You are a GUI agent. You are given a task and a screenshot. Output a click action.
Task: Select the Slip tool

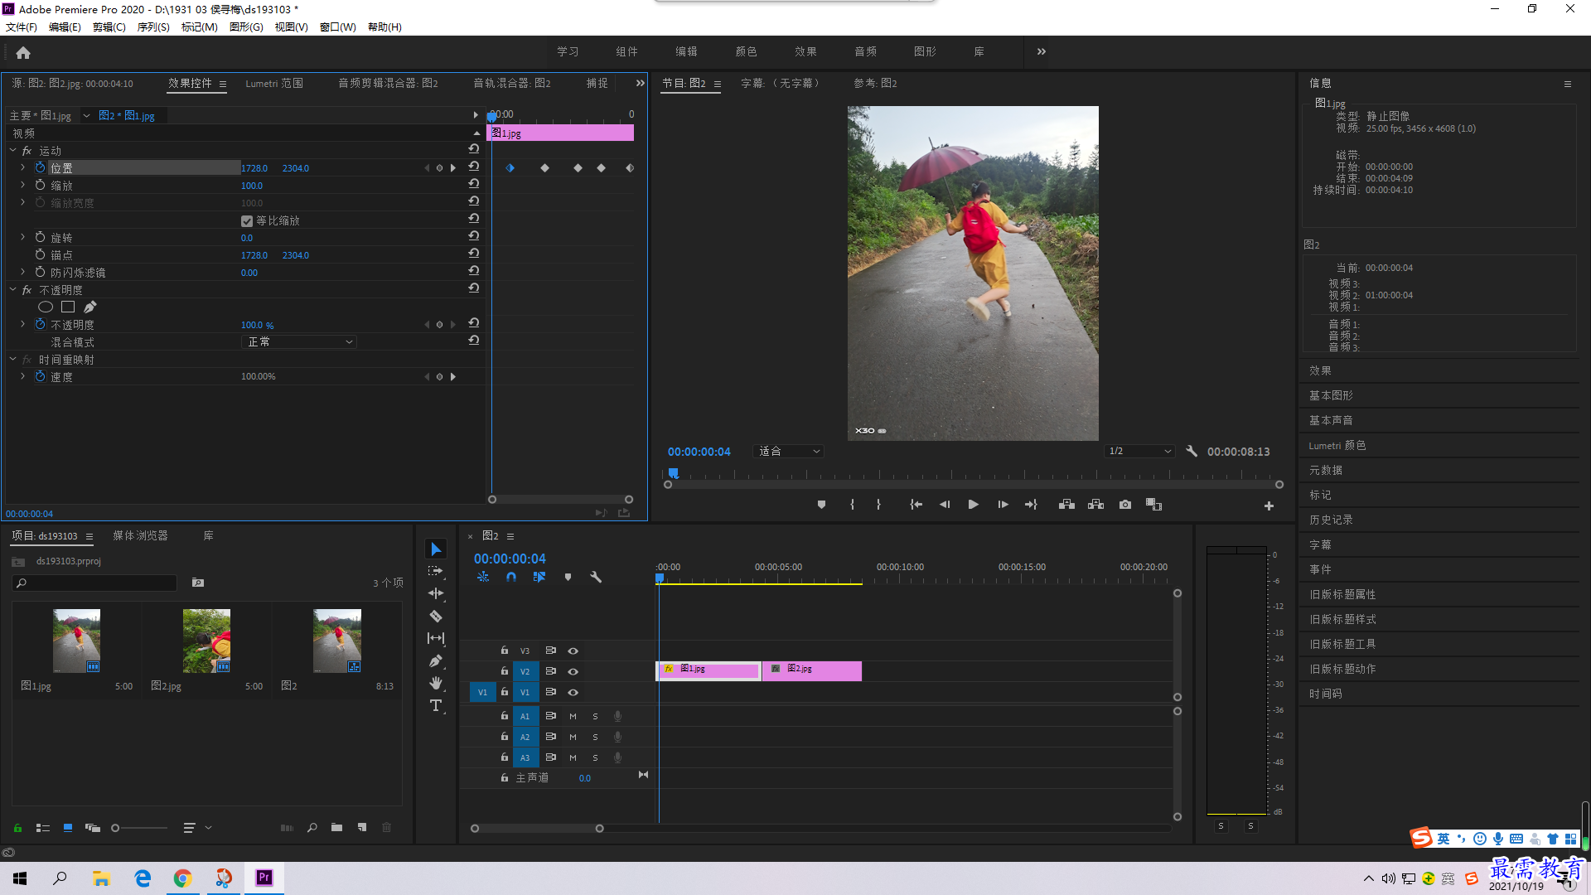(x=436, y=638)
